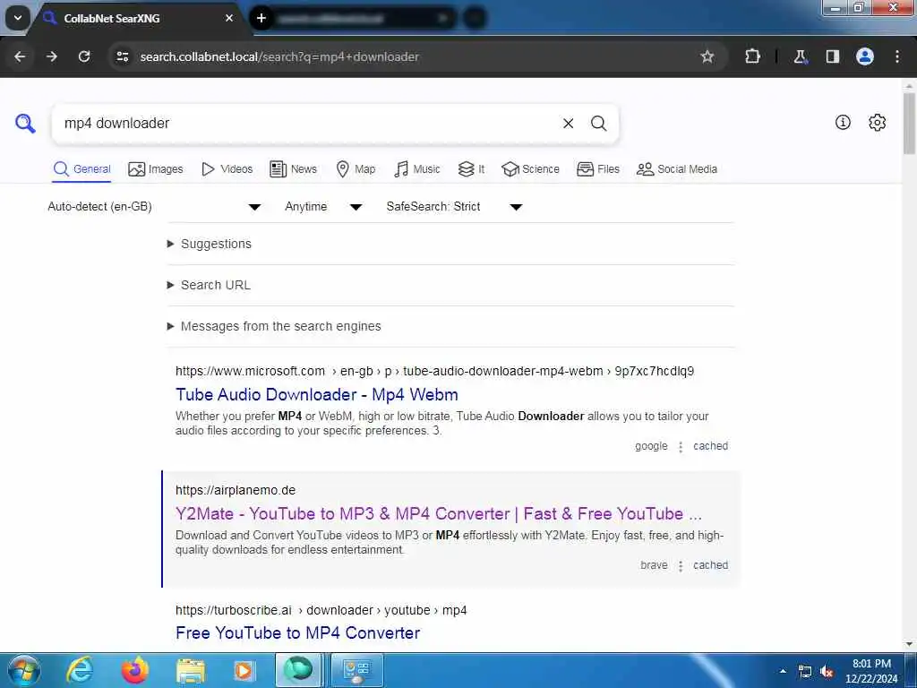
Task: Switch to the Map category
Action: click(x=356, y=169)
